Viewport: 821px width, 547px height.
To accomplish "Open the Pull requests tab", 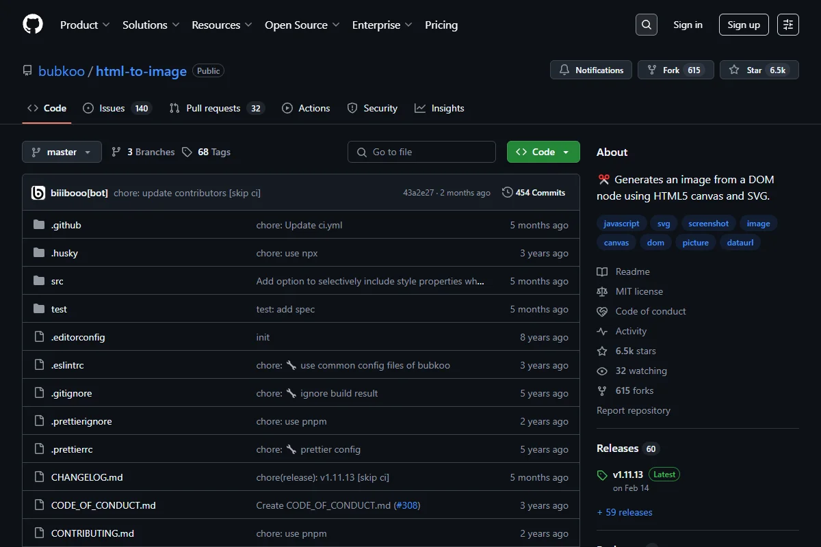I will coord(216,108).
